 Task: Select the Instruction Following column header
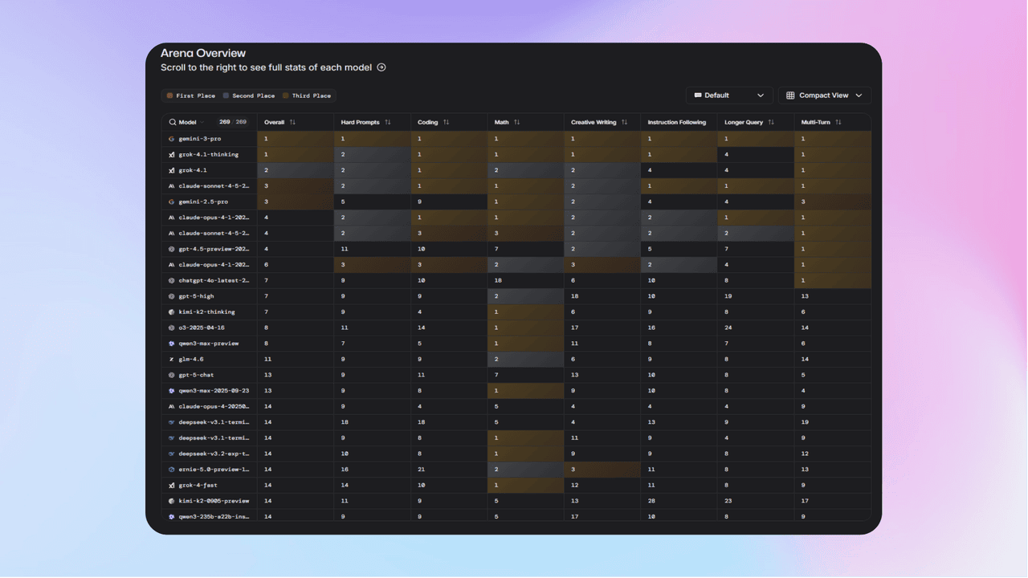[677, 122]
